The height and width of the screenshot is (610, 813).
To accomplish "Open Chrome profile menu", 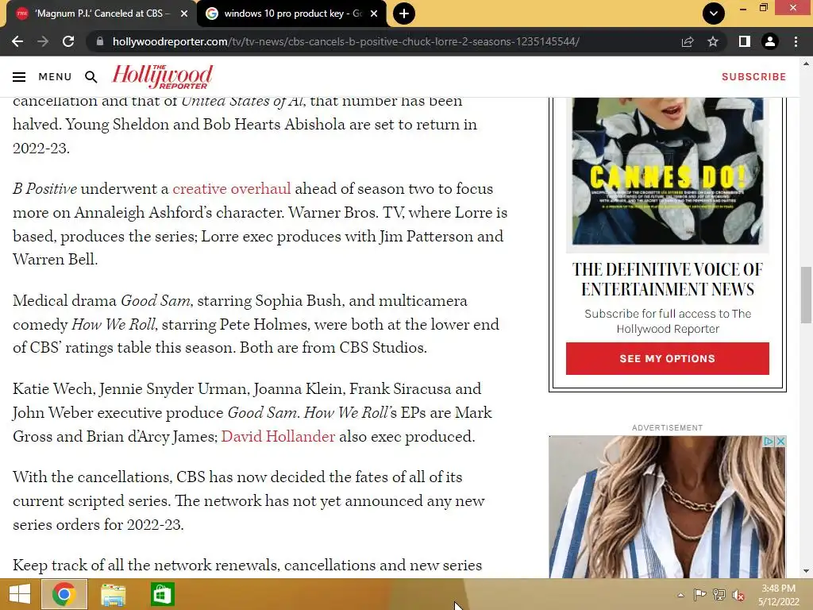I will (x=770, y=41).
